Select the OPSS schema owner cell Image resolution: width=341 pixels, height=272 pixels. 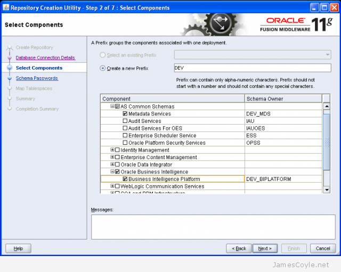[x=283, y=143]
